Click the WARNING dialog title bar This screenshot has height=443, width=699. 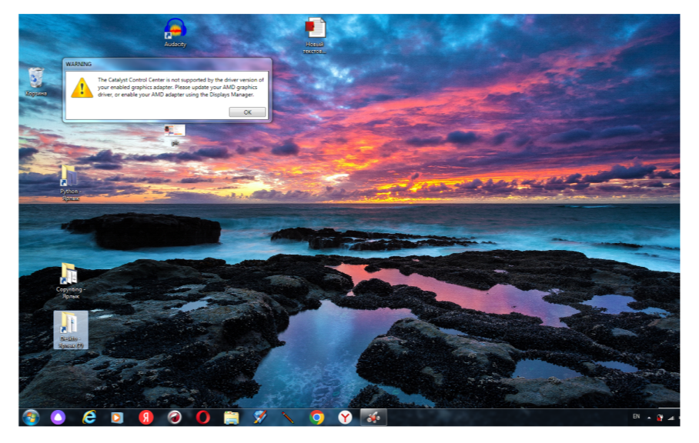pyautogui.click(x=167, y=64)
